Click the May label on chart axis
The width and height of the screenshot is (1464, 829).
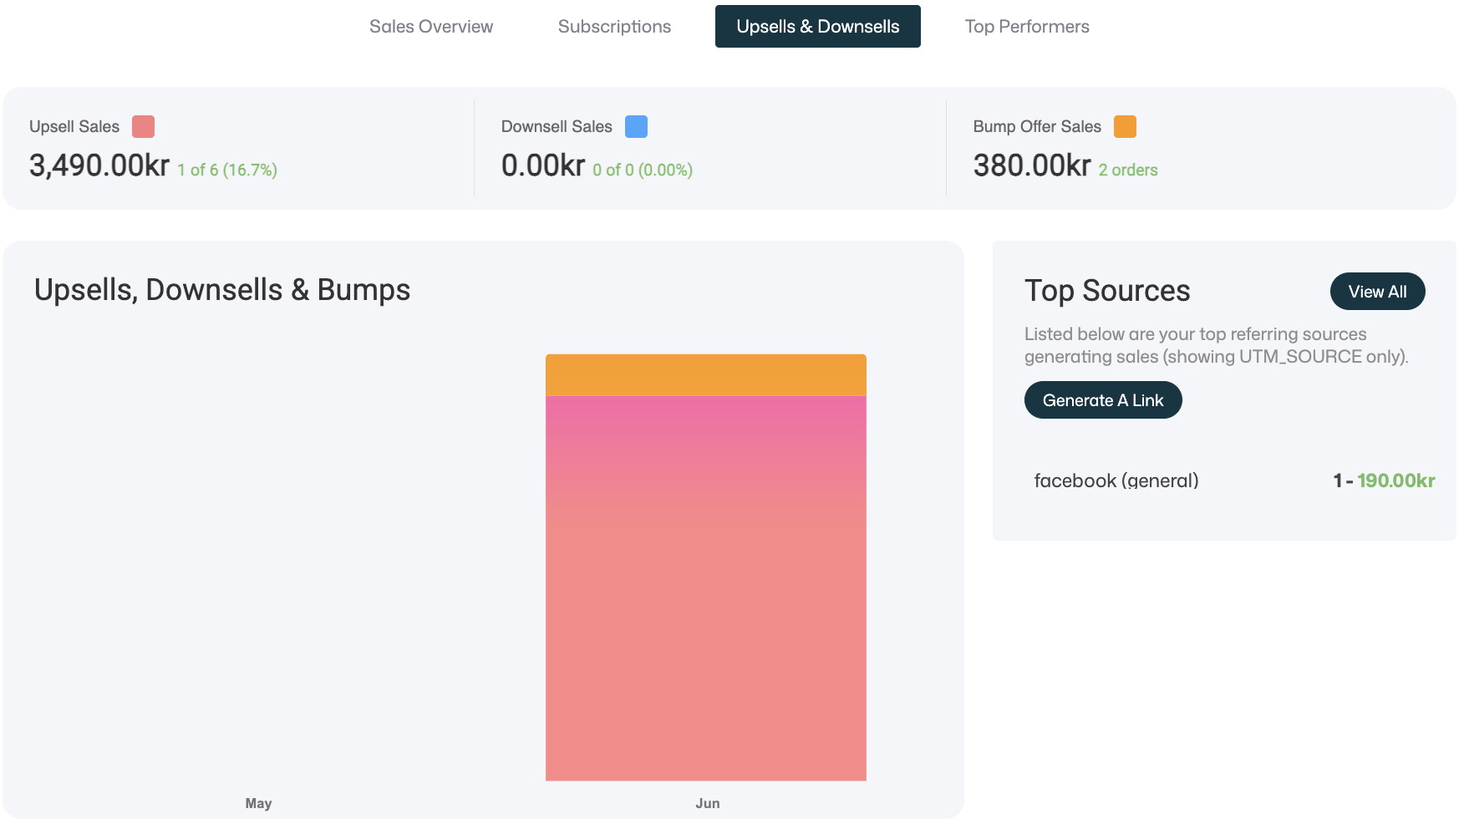tap(258, 803)
